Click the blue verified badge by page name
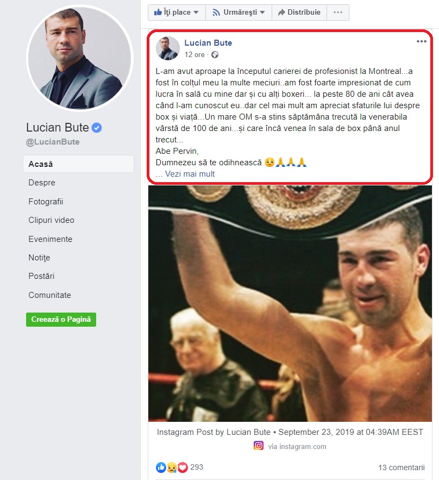439x480 pixels. pos(97,128)
